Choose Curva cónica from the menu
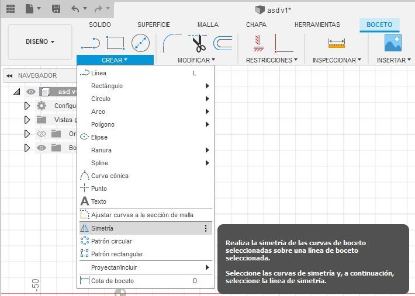 [146, 176]
